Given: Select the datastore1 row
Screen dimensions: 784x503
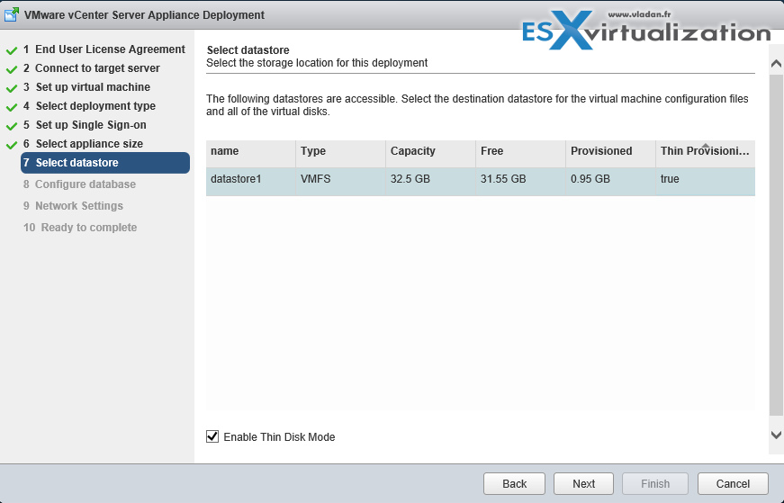Looking at the screenshot, I should click(481, 182).
